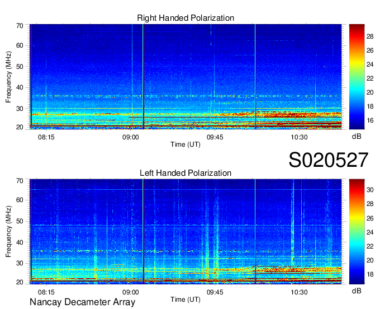
Task: Click the Right Handed Polarization title
Action: point(186,18)
